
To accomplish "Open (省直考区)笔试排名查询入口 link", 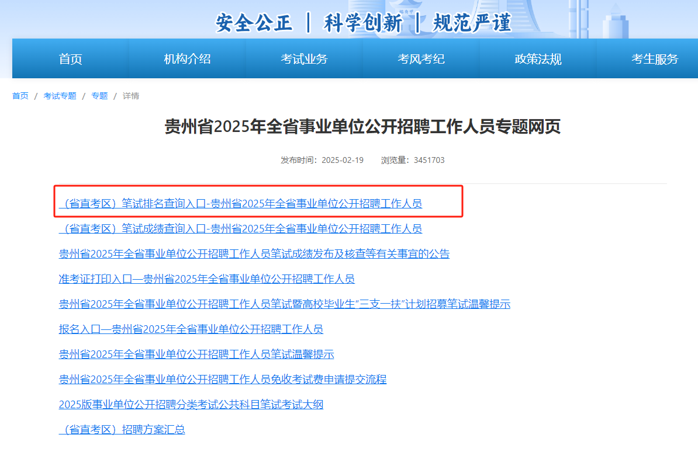I will click(240, 203).
